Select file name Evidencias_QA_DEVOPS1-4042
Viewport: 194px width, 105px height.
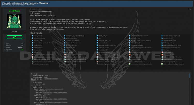107,45
